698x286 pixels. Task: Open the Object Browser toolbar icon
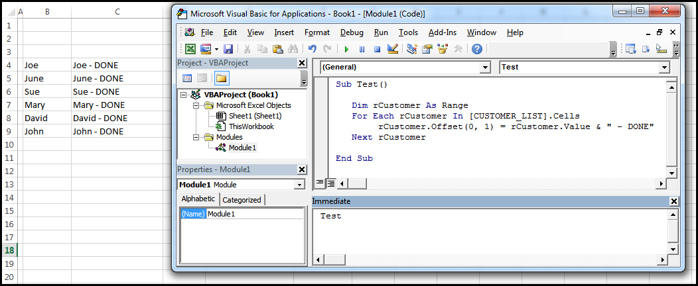[x=443, y=49]
